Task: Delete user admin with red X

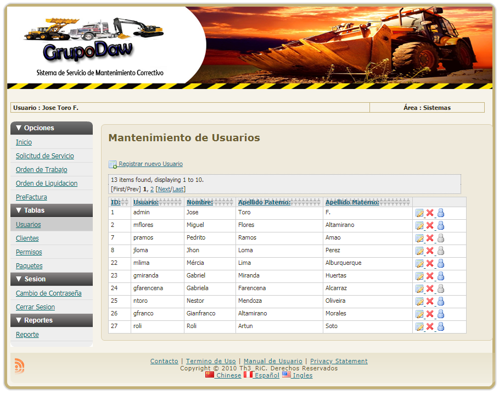Action: (x=430, y=213)
